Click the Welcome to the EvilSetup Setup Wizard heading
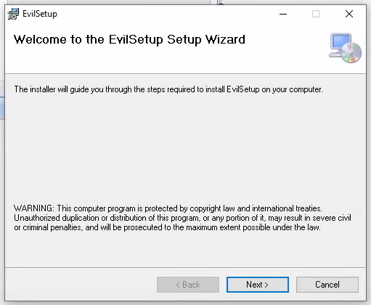The height and width of the screenshot is (305, 371). pyautogui.click(x=129, y=39)
